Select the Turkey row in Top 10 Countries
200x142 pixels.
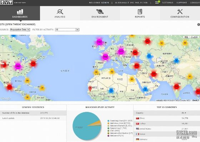pyautogui.click(x=167, y=124)
